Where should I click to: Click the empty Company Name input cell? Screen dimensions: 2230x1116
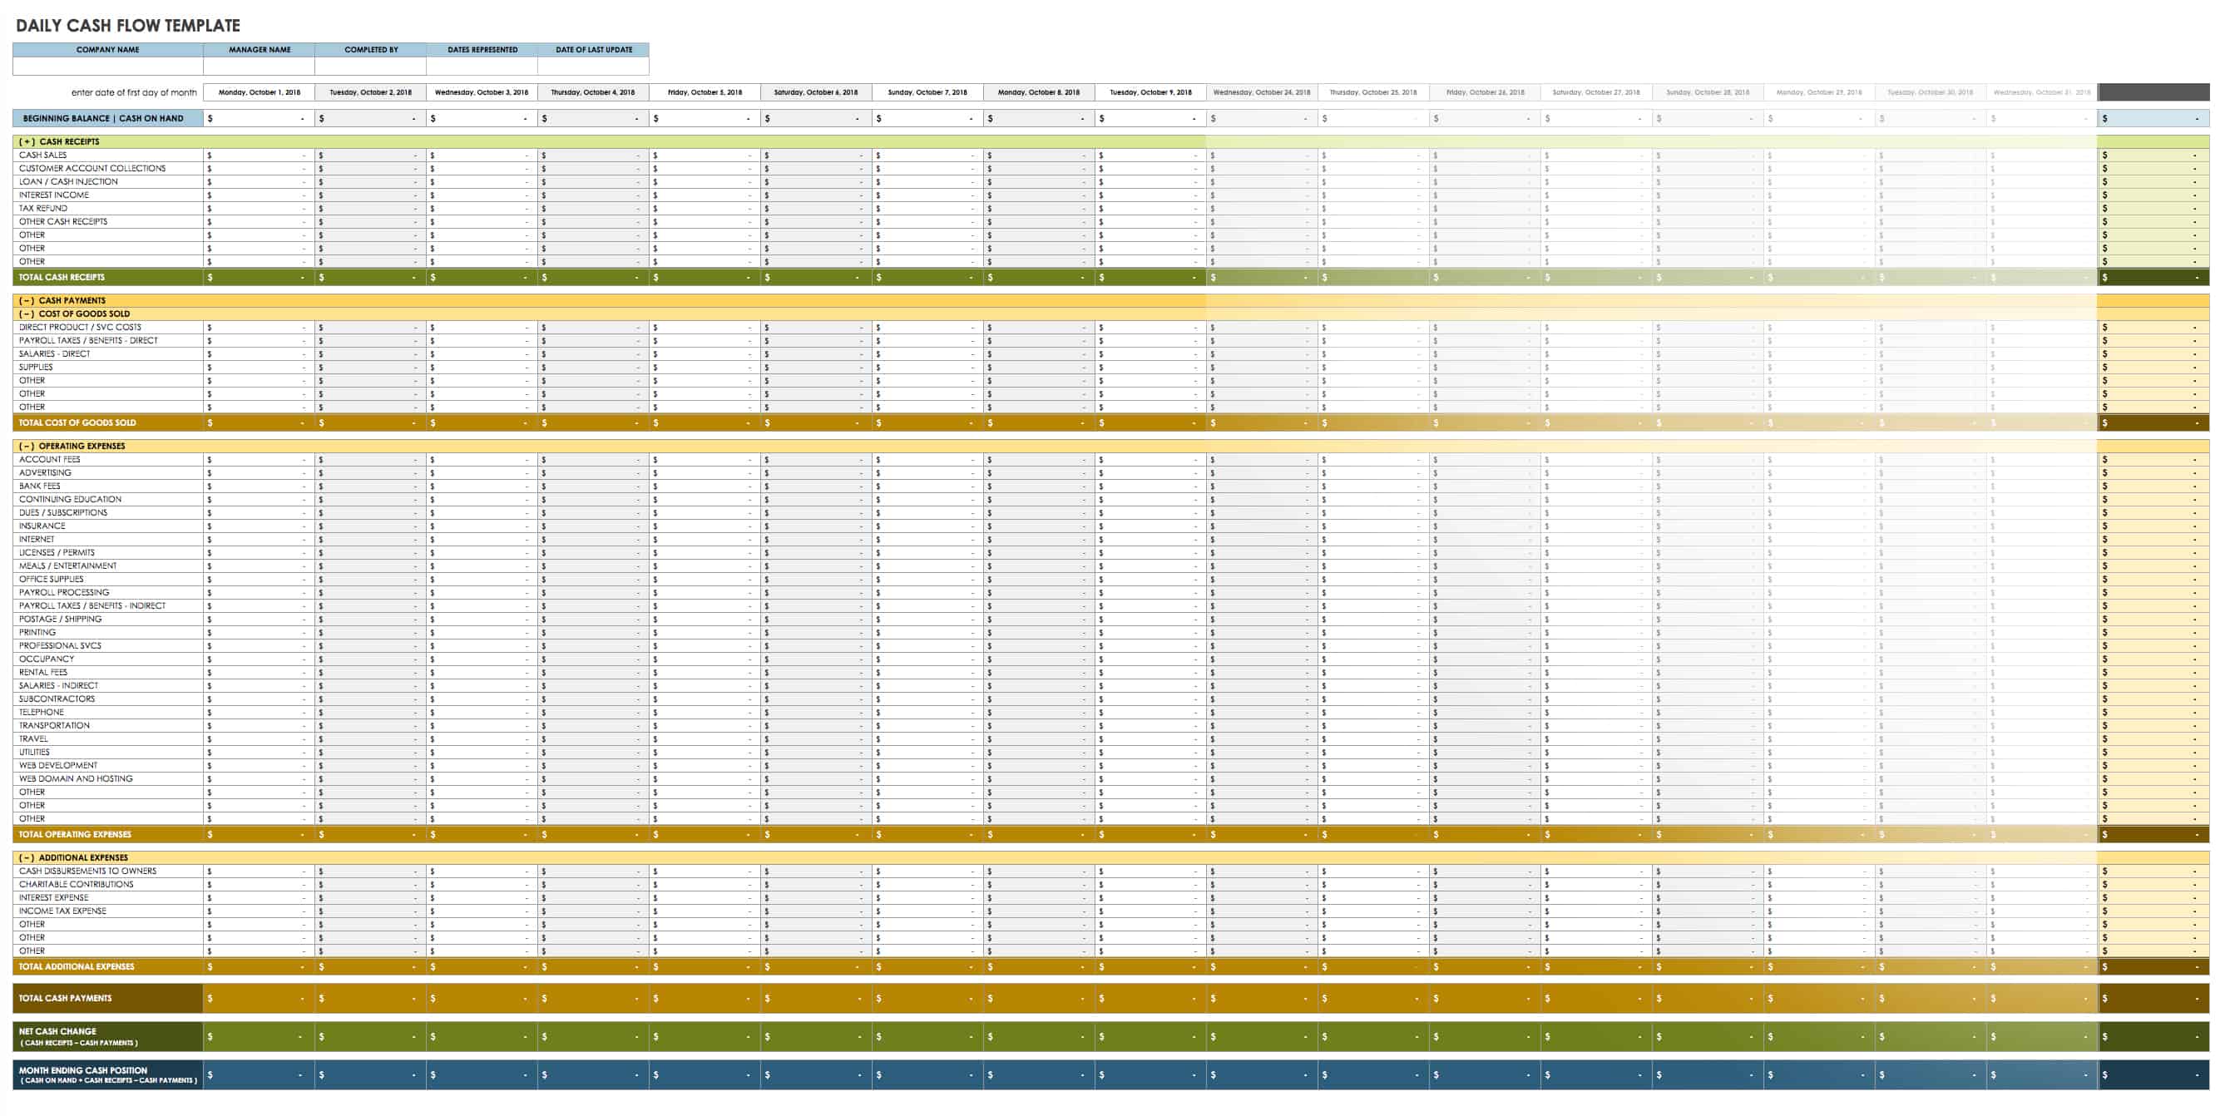click(x=107, y=66)
